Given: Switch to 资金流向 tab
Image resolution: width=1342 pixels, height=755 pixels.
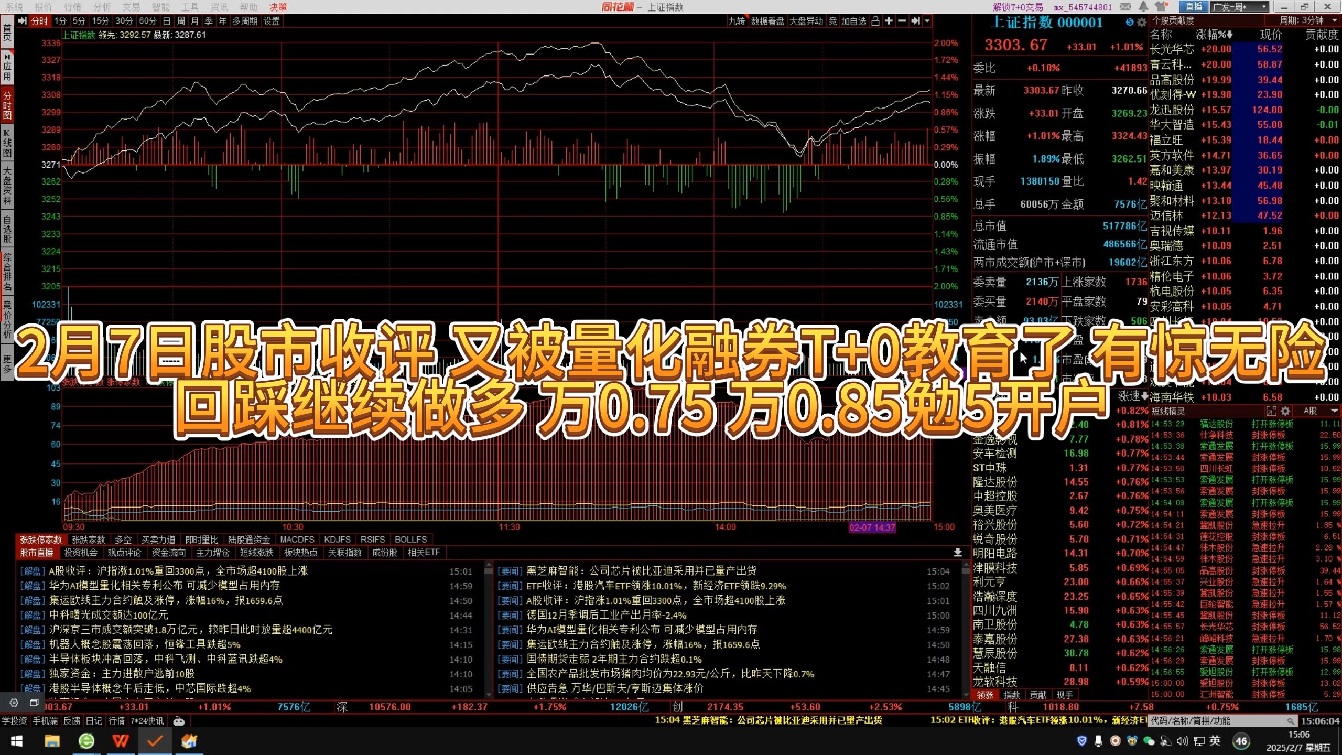Looking at the screenshot, I should tap(168, 553).
